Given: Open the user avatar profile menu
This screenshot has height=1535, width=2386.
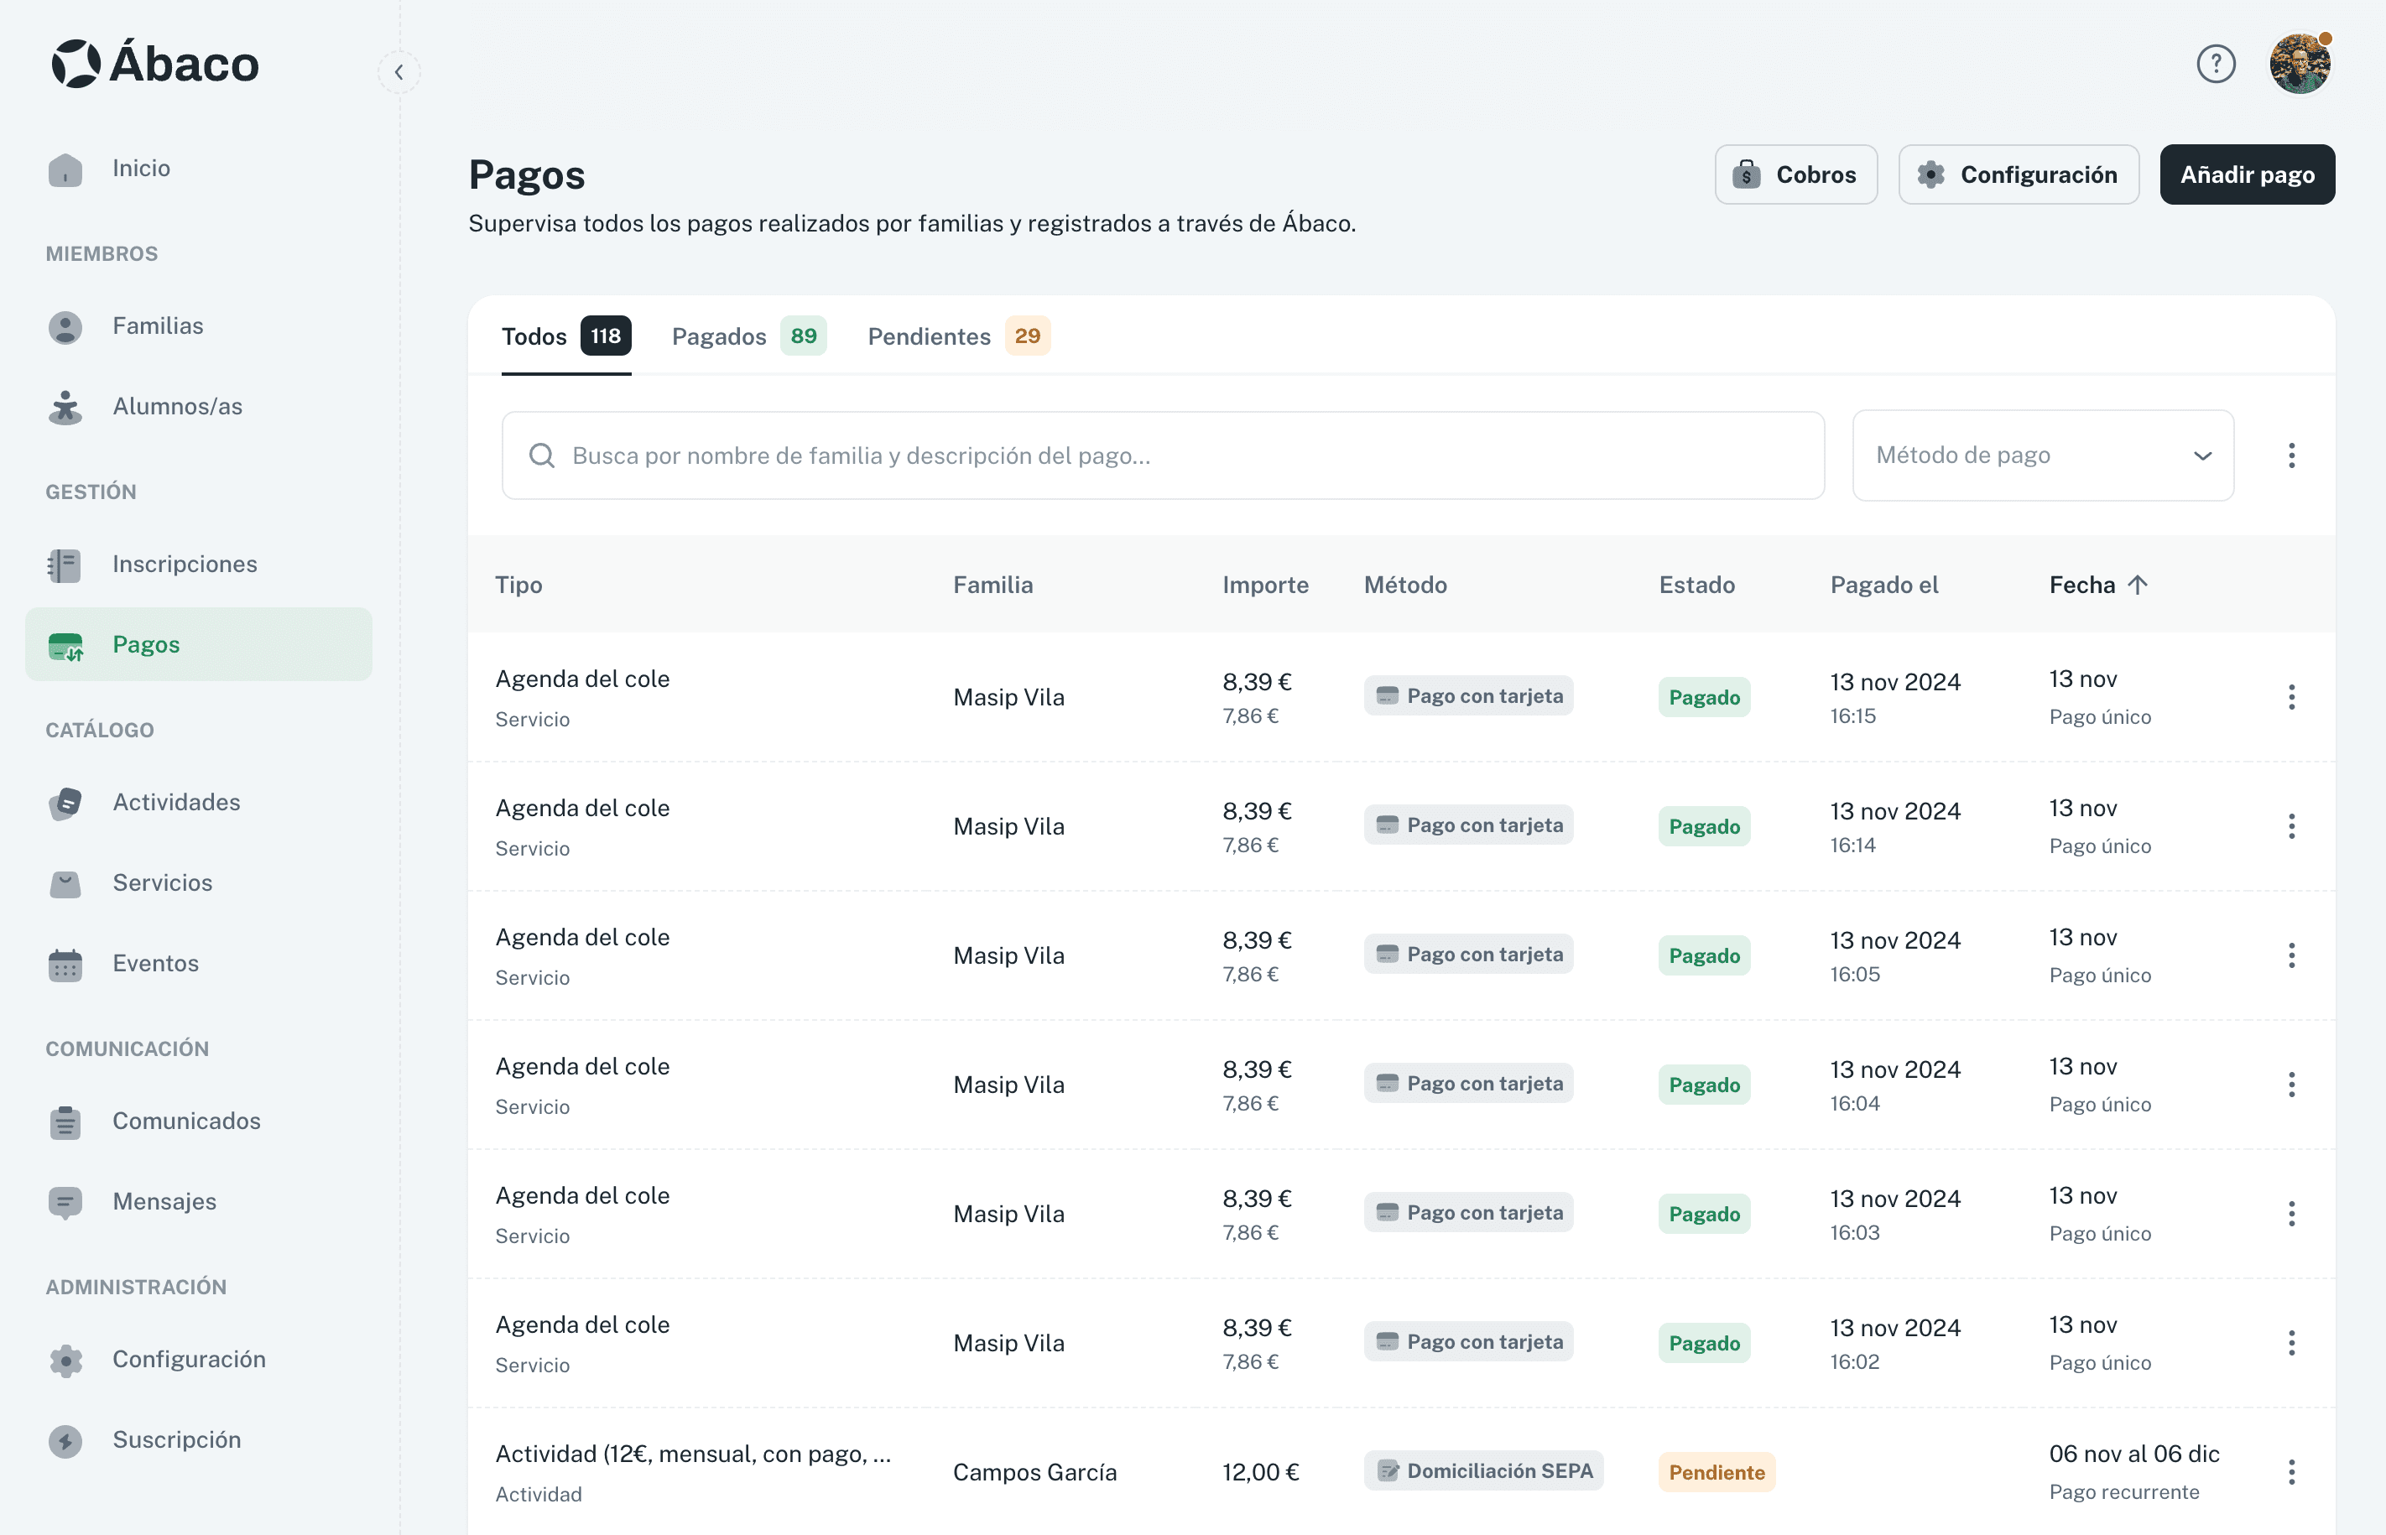Looking at the screenshot, I should coord(2300,65).
